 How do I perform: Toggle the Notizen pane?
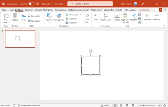[x=105, y=105]
